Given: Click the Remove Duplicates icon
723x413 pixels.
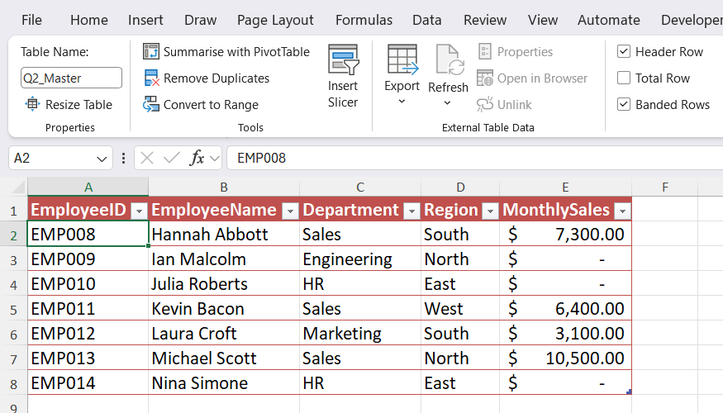Looking at the screenshot, I should pyautogui.click(x=151, y=78).
